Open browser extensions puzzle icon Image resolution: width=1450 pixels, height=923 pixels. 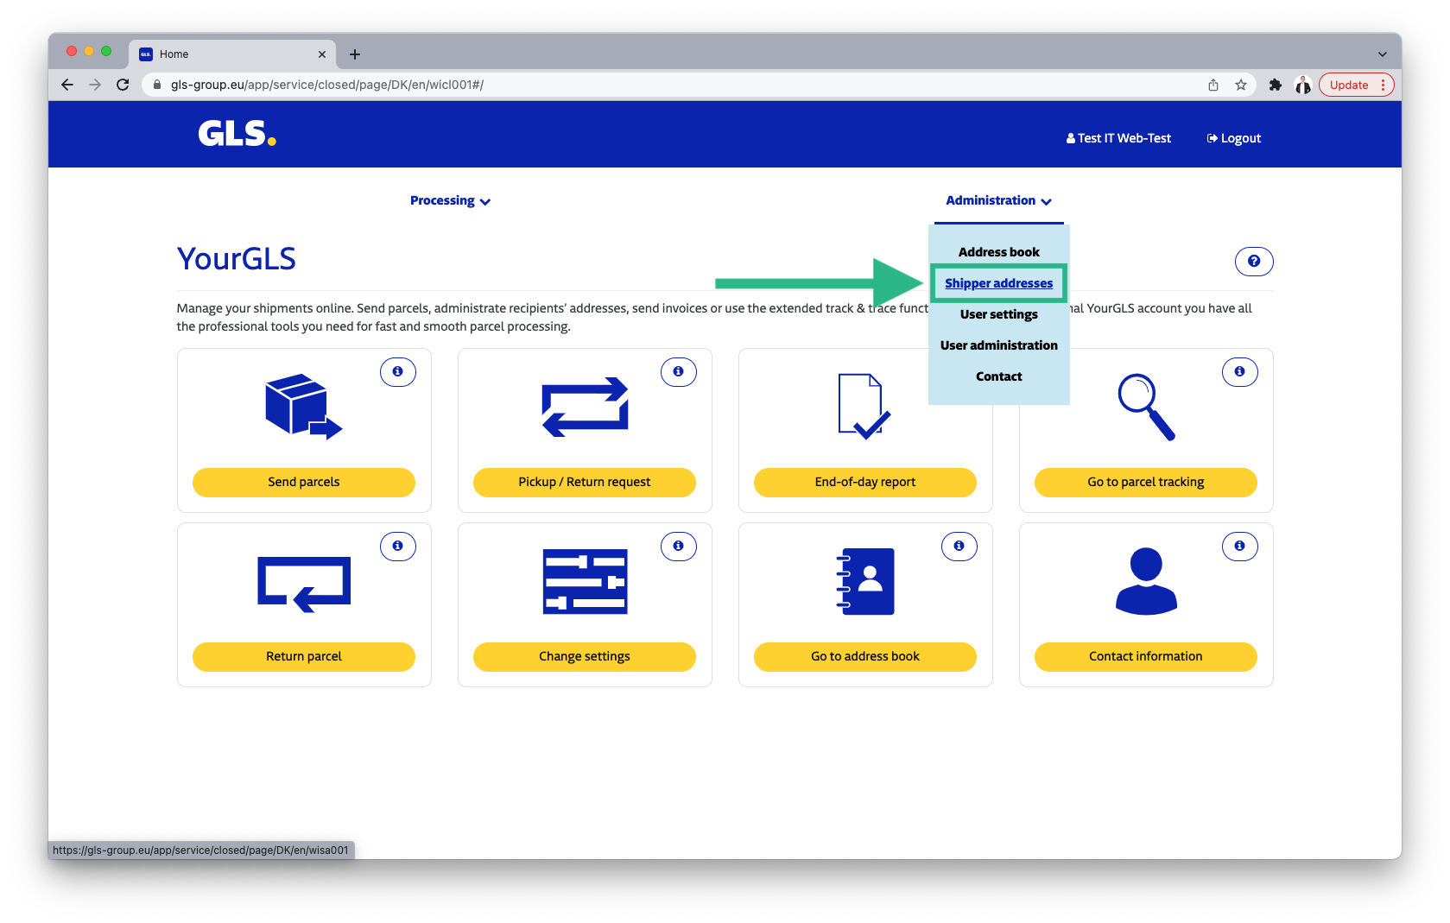click(x=1276, y=85)
